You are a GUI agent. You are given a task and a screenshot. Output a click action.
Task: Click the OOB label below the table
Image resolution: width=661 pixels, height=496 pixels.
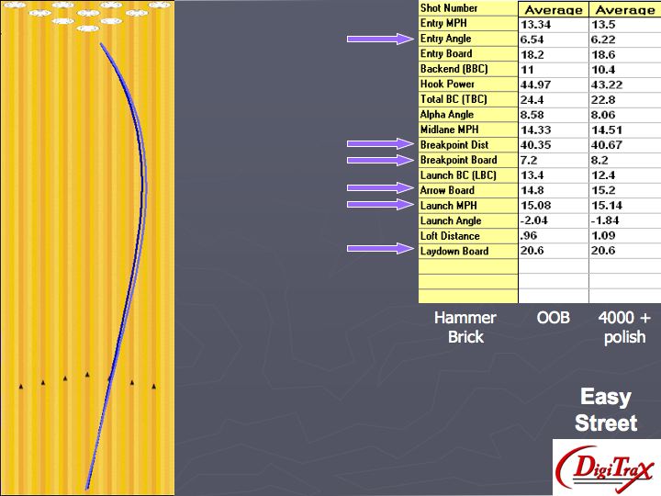click(554, 318)
